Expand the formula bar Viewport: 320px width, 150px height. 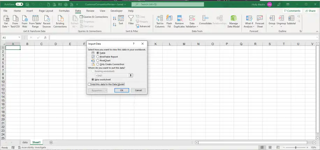point(317,38)
